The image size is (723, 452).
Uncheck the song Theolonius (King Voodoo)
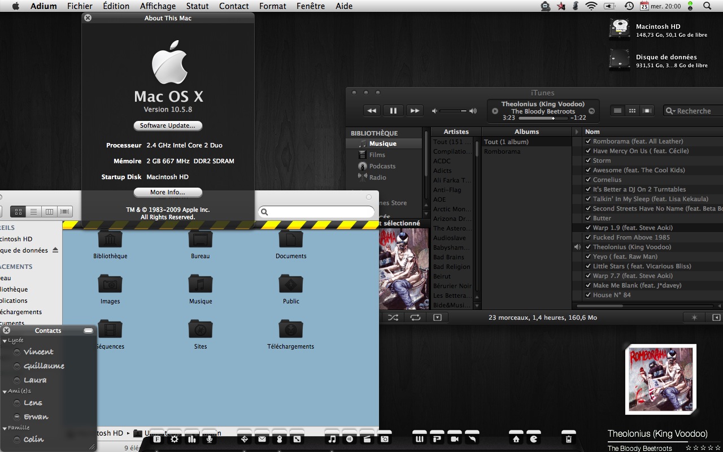tap(588, 247)
